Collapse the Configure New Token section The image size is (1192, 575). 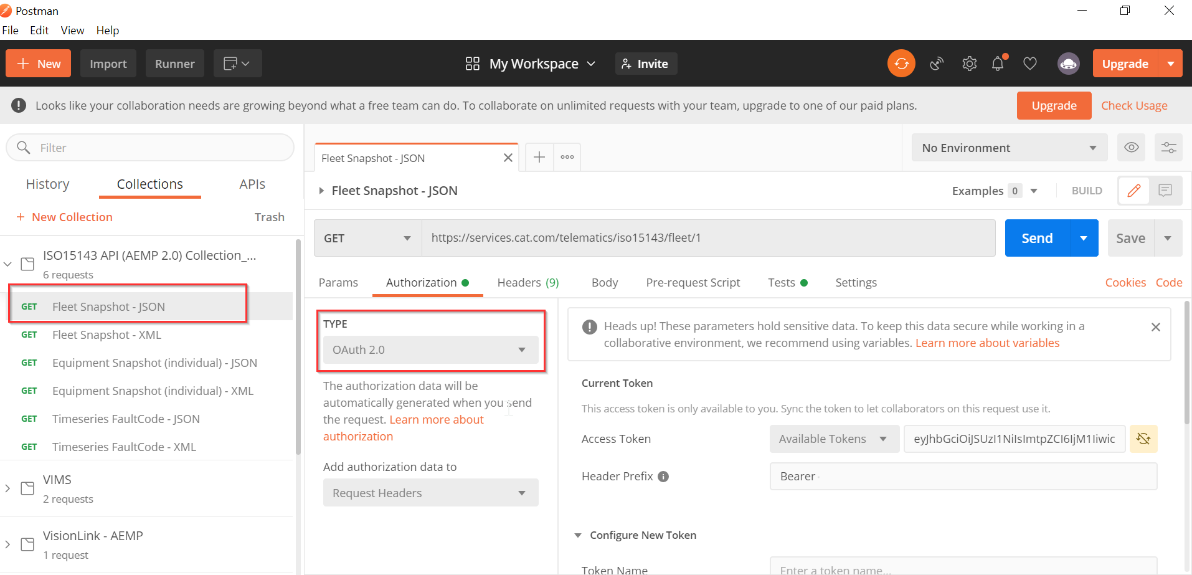(x=578, y=535)
